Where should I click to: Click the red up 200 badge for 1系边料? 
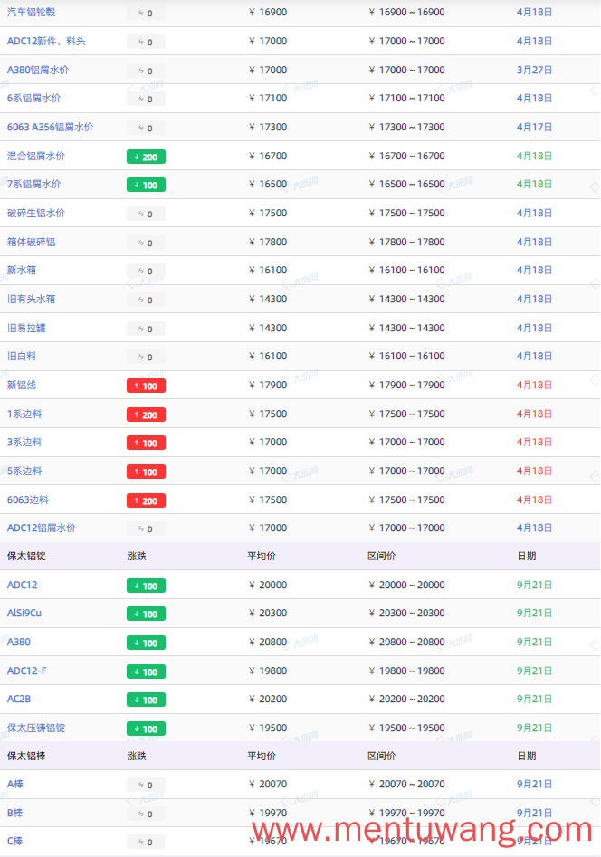pos(146,414)
